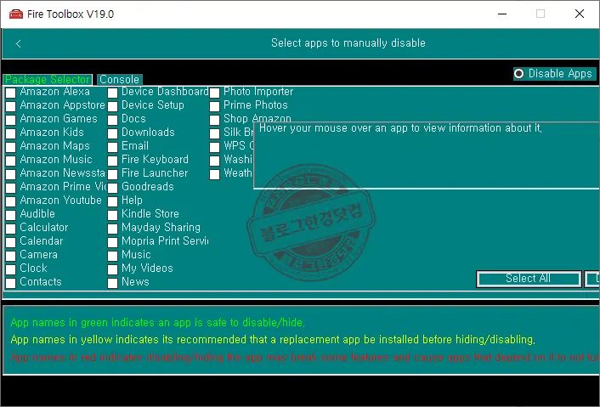The image size is (600, 407).
Task: Check the Clock checkbox
Action: [11, 269]
